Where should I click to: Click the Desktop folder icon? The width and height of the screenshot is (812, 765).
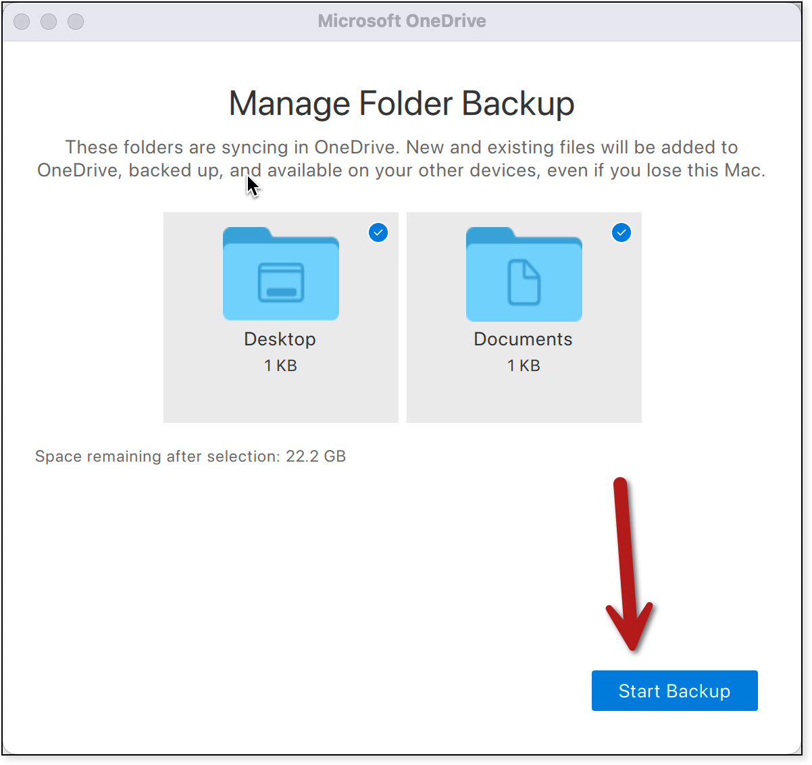pyautogui.click(x=280, y=274)
